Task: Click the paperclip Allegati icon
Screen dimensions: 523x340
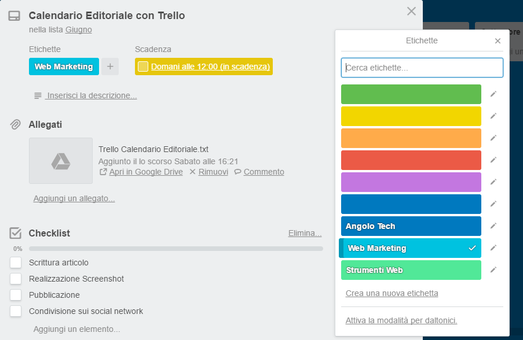Action: coord(15,124)
